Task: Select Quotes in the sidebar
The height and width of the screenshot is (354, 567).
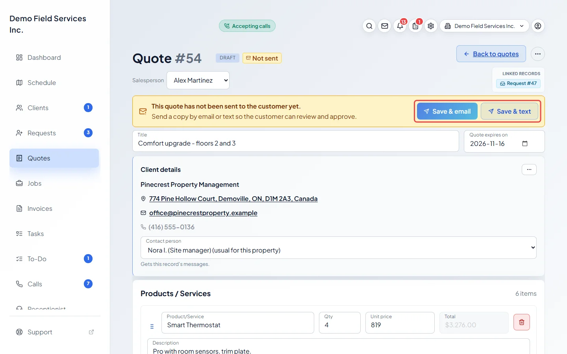Action: 54,158
